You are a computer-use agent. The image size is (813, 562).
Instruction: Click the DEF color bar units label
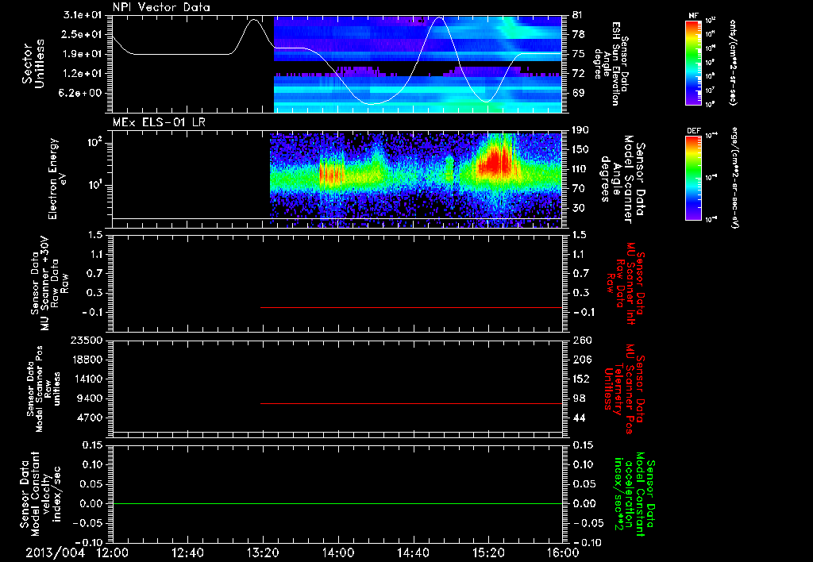[x=734, y=179]
